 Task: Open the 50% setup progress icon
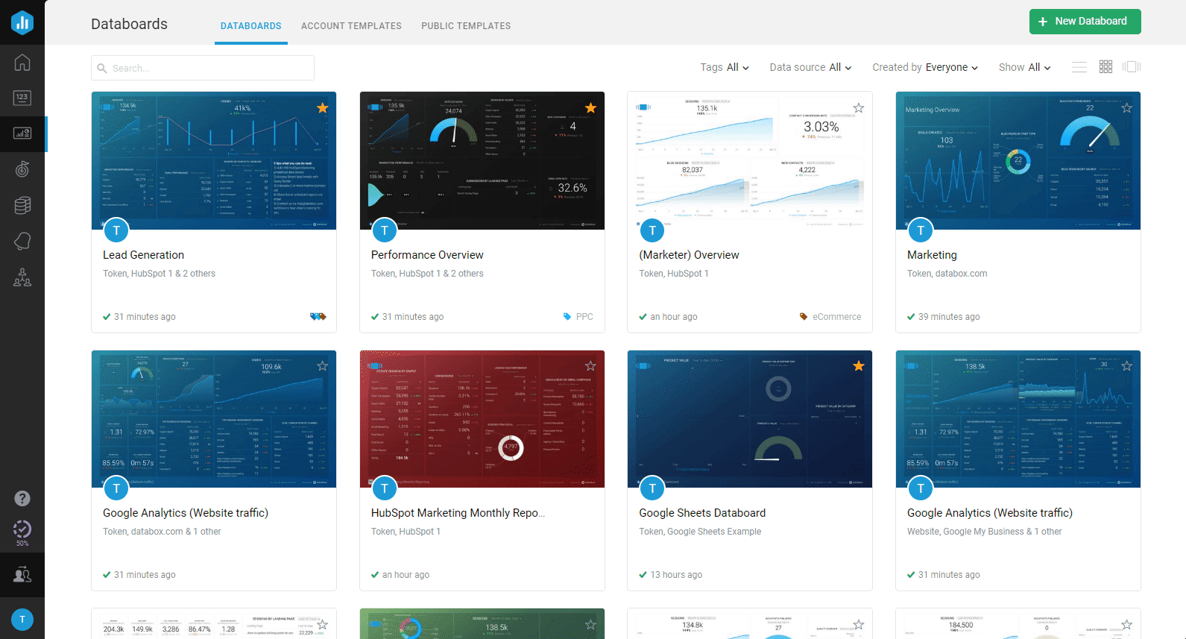(22, 532)
